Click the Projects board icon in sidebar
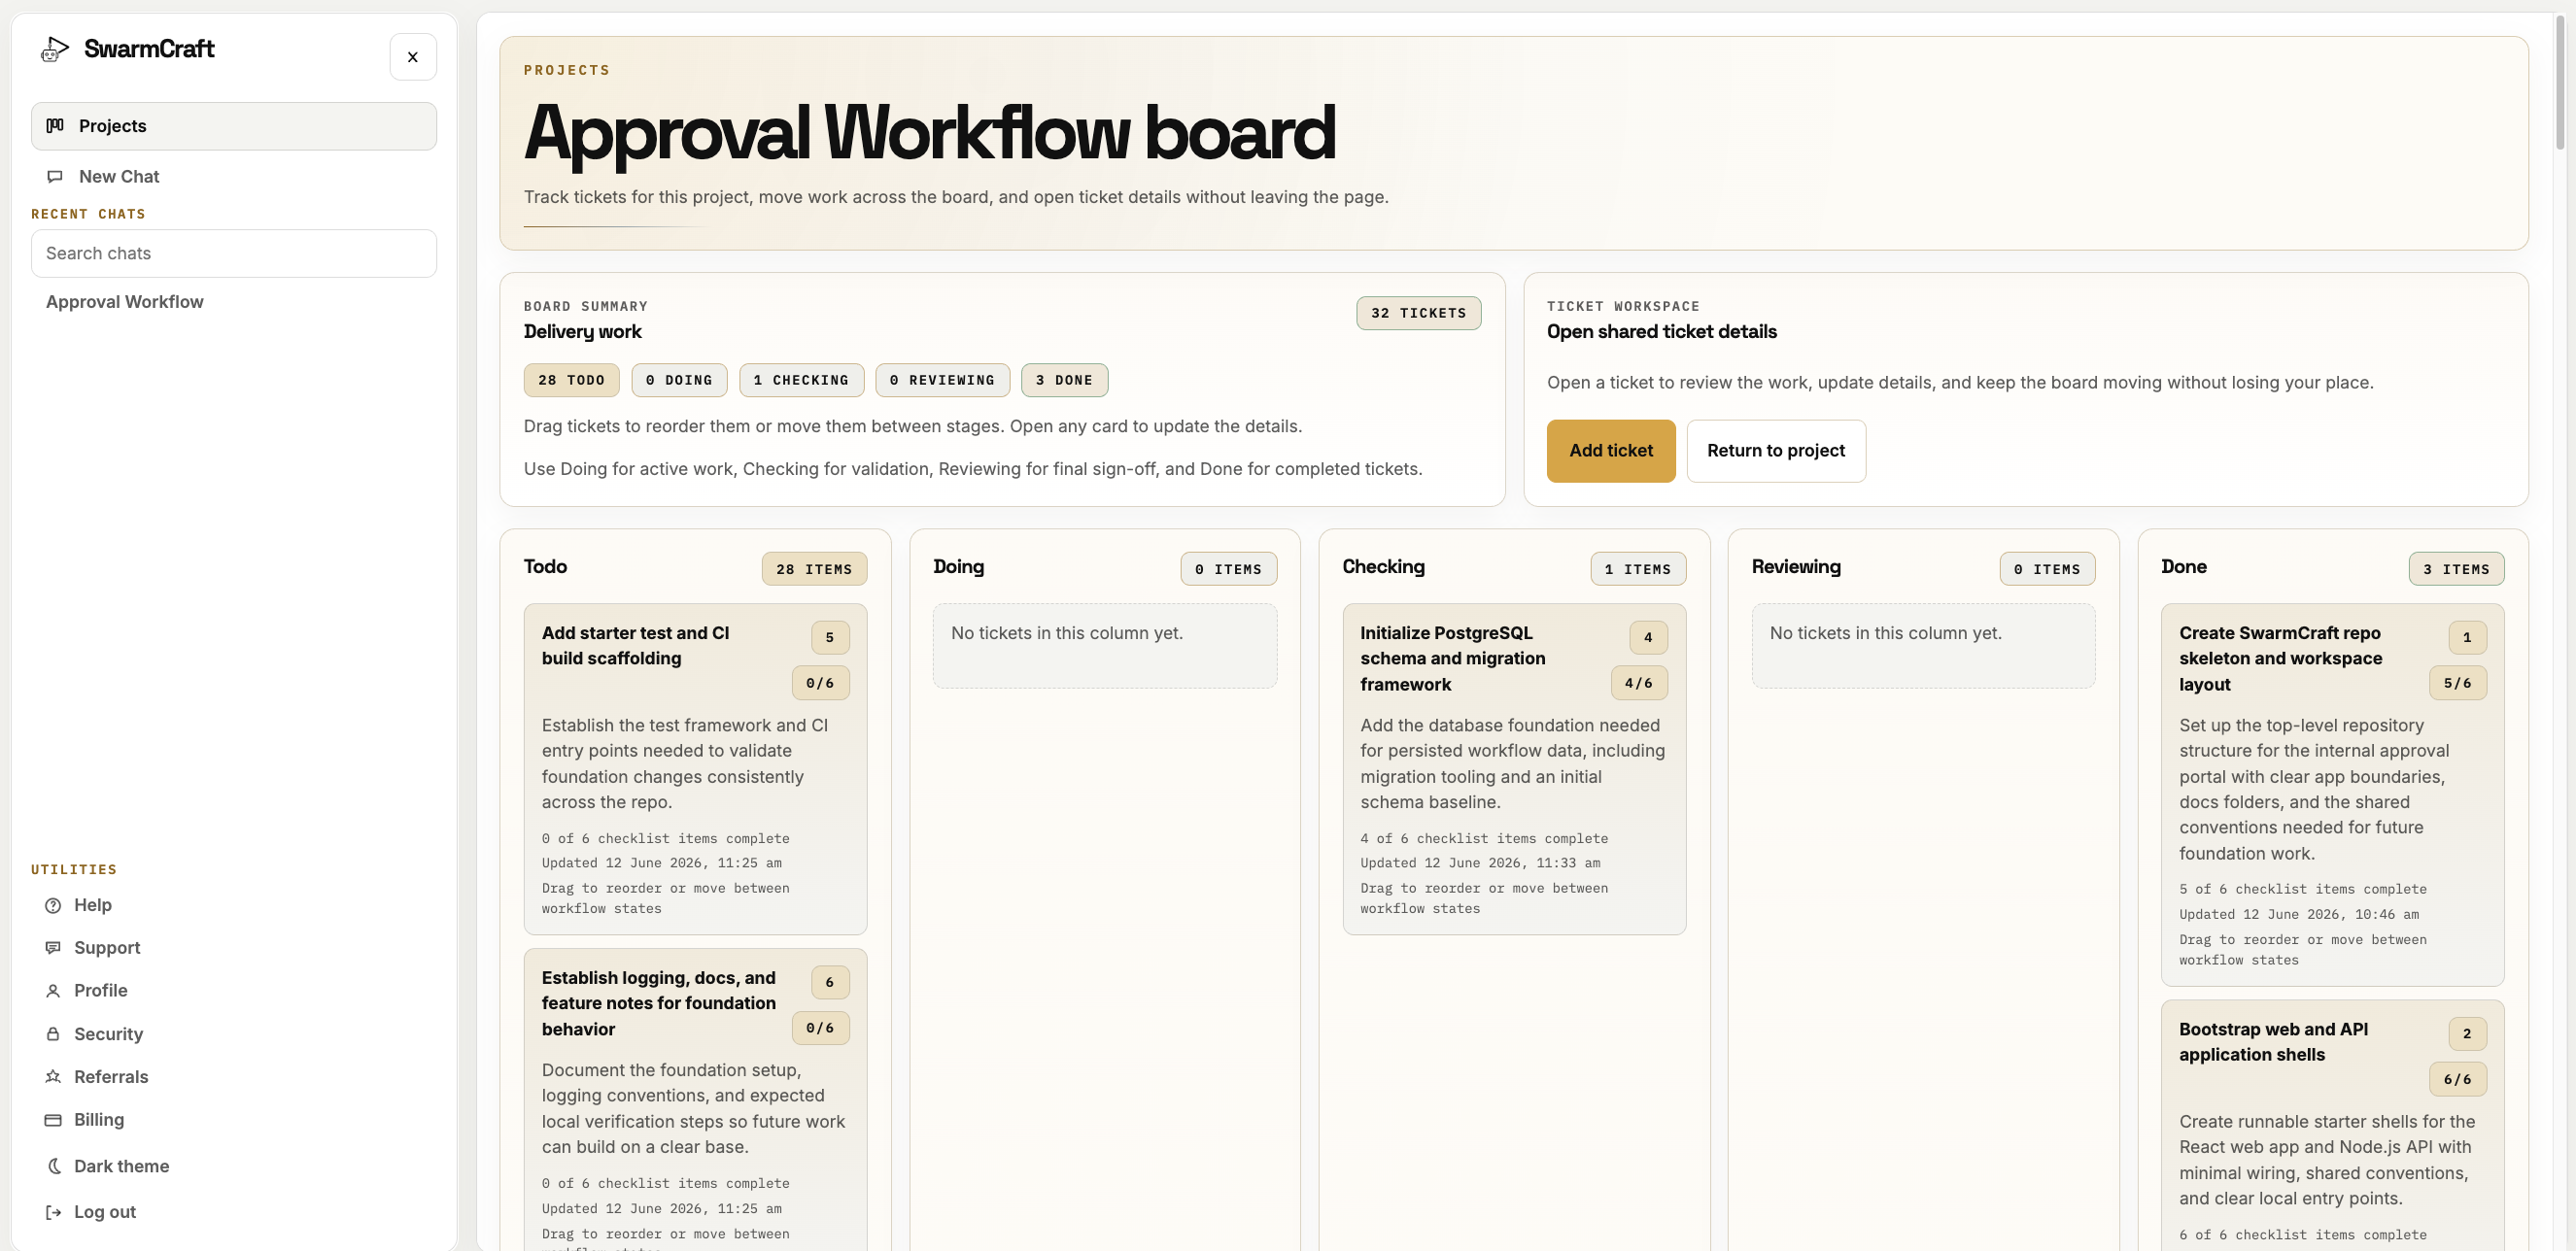Screen dimensions: 2576x1251 [55, 126]
